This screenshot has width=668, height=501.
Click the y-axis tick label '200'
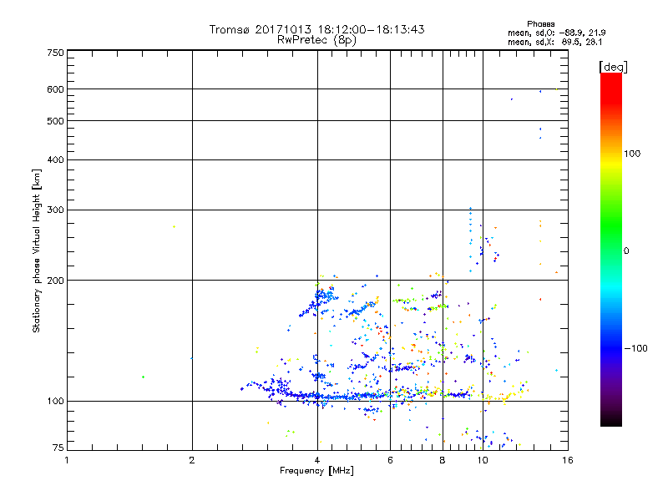[x=55, y=281]
